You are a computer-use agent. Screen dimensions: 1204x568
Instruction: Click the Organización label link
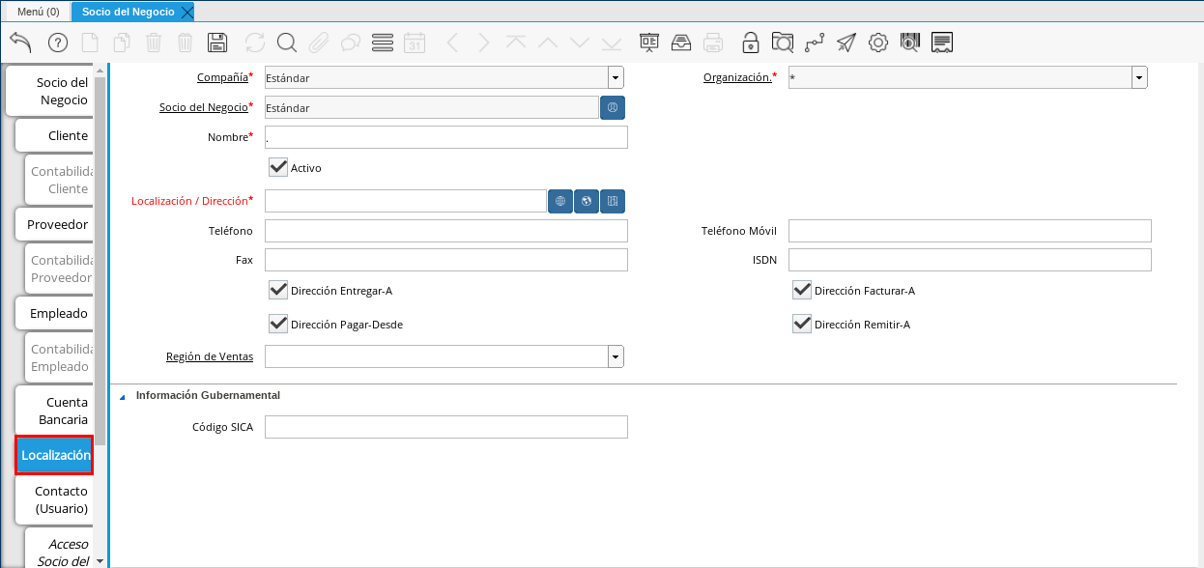[x=737, y=78]
